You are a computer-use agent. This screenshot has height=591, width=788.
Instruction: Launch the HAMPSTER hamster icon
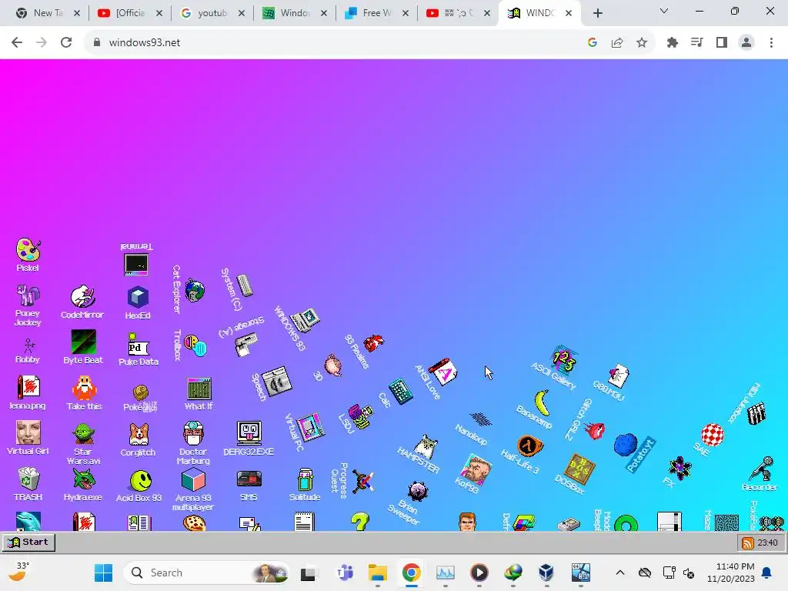click(x=426, y=446)
